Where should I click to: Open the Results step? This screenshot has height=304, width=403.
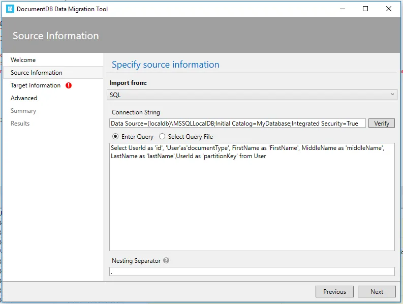(x=20, y=124)
